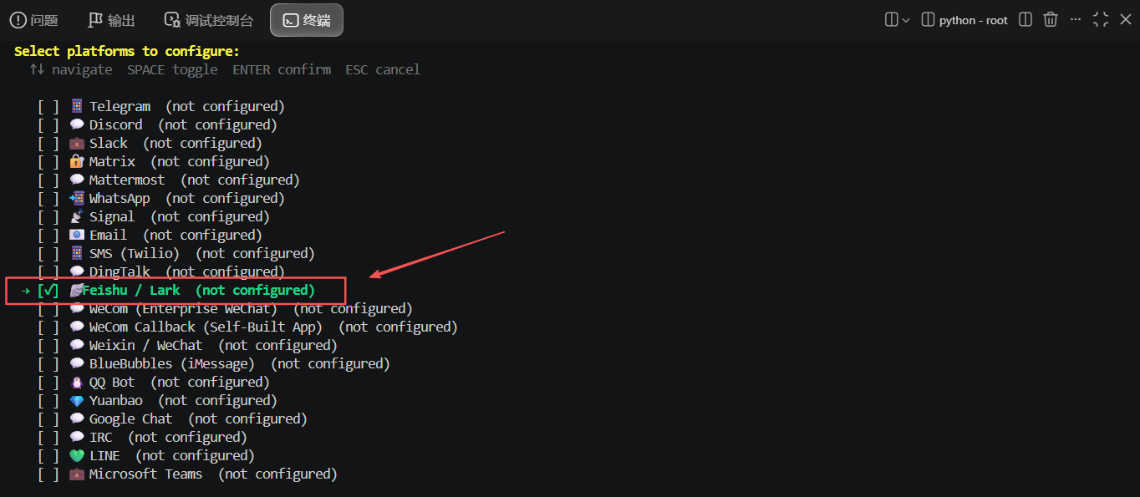Click the flag icon of the 输出 tab
The height and width of the screenshot is (497, 1140).
95,20
